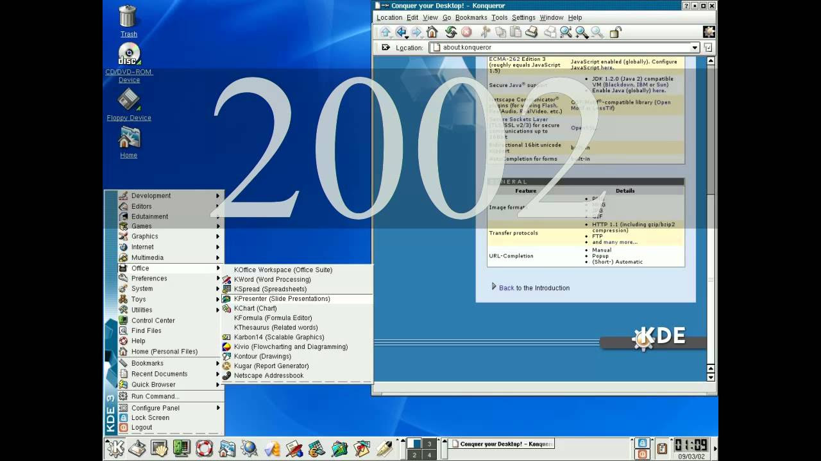Open Home folder icon on the panel
The height and width of the screenshot is (461, 821).
tap(227, 448)
